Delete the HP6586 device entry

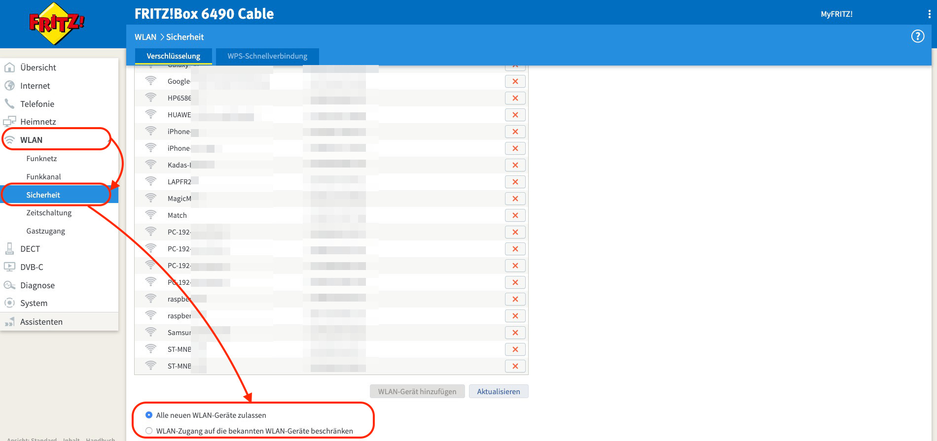pos(515,98)
